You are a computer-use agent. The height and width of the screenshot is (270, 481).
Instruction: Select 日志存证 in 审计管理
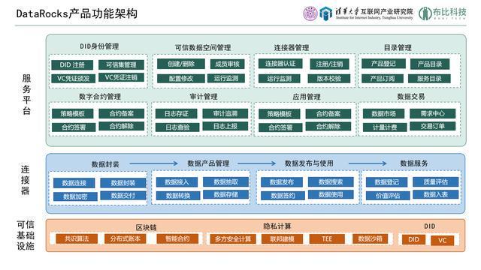coord(177,113)
